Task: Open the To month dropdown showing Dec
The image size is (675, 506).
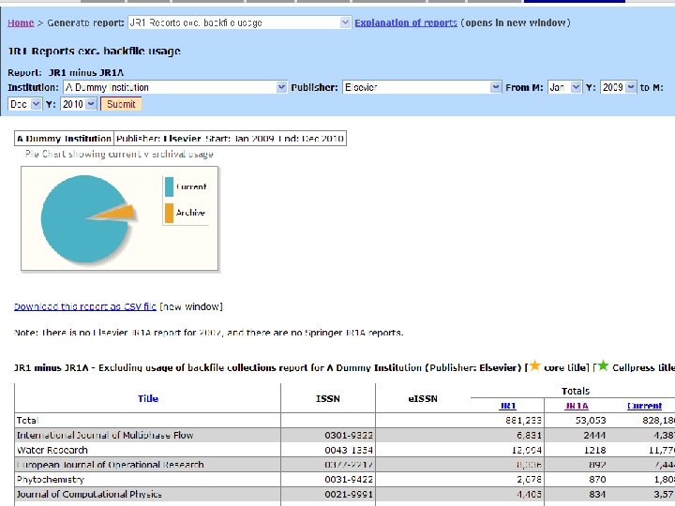Action: pos(25,104)
